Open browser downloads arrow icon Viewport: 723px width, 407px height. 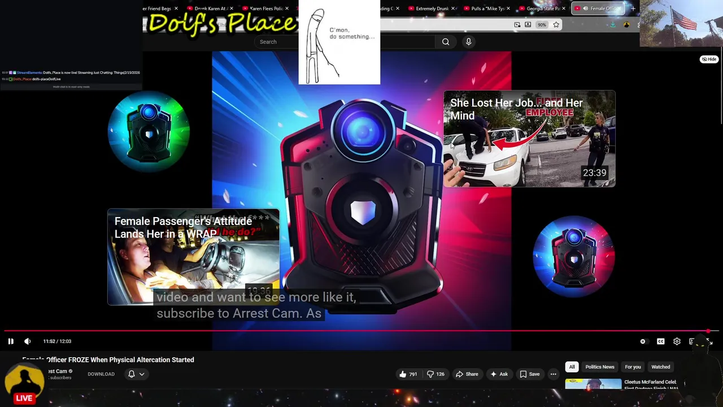[613, 25]
